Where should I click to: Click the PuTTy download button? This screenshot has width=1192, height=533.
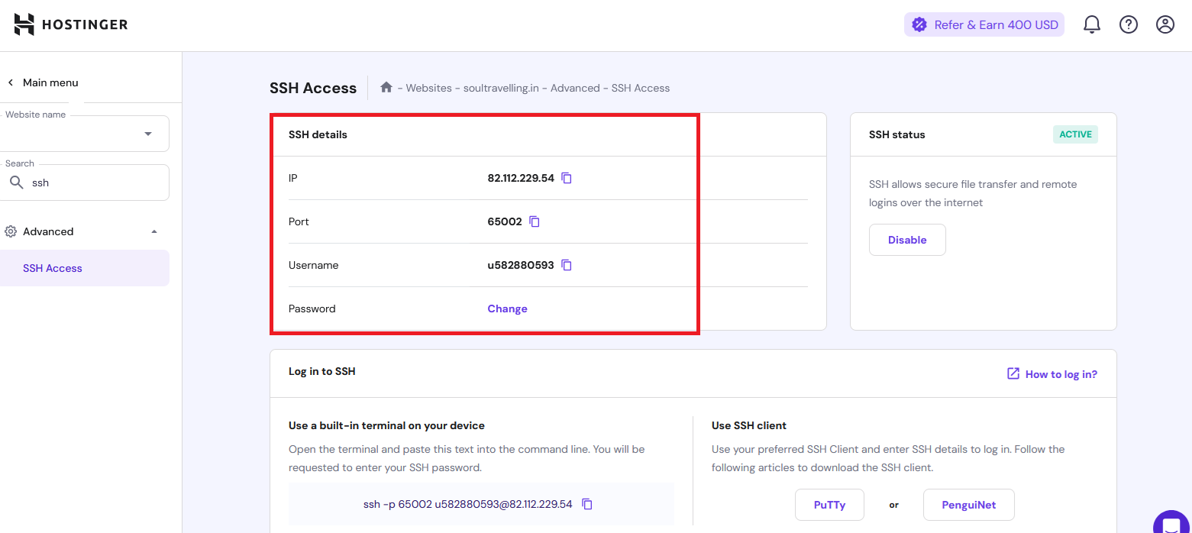pos(829,505)
